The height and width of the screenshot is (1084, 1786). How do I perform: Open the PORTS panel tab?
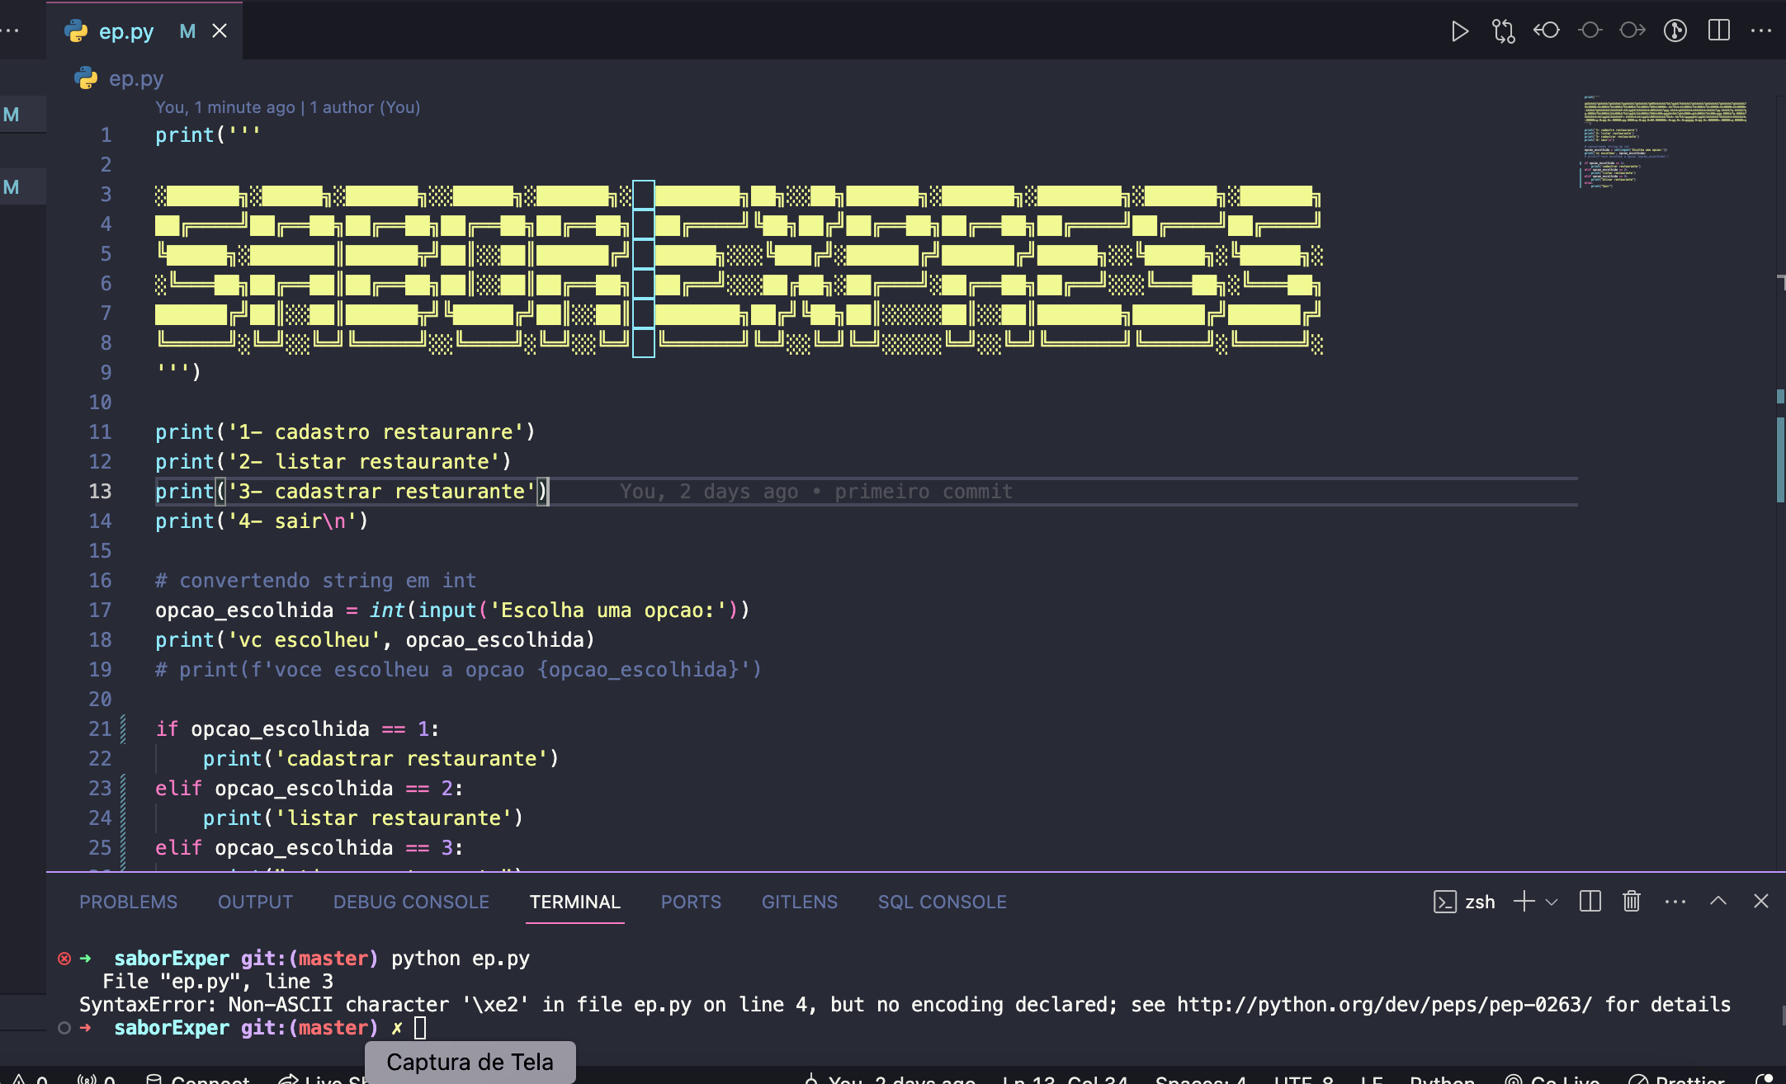pyautogui.click(x=691, y=902)
